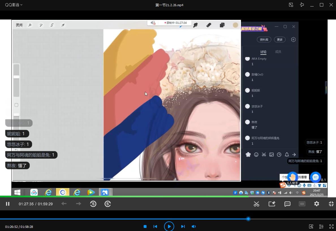Toggle the danmaku comment bubble icon
This screenshot has width=336, height=231.
287,204
